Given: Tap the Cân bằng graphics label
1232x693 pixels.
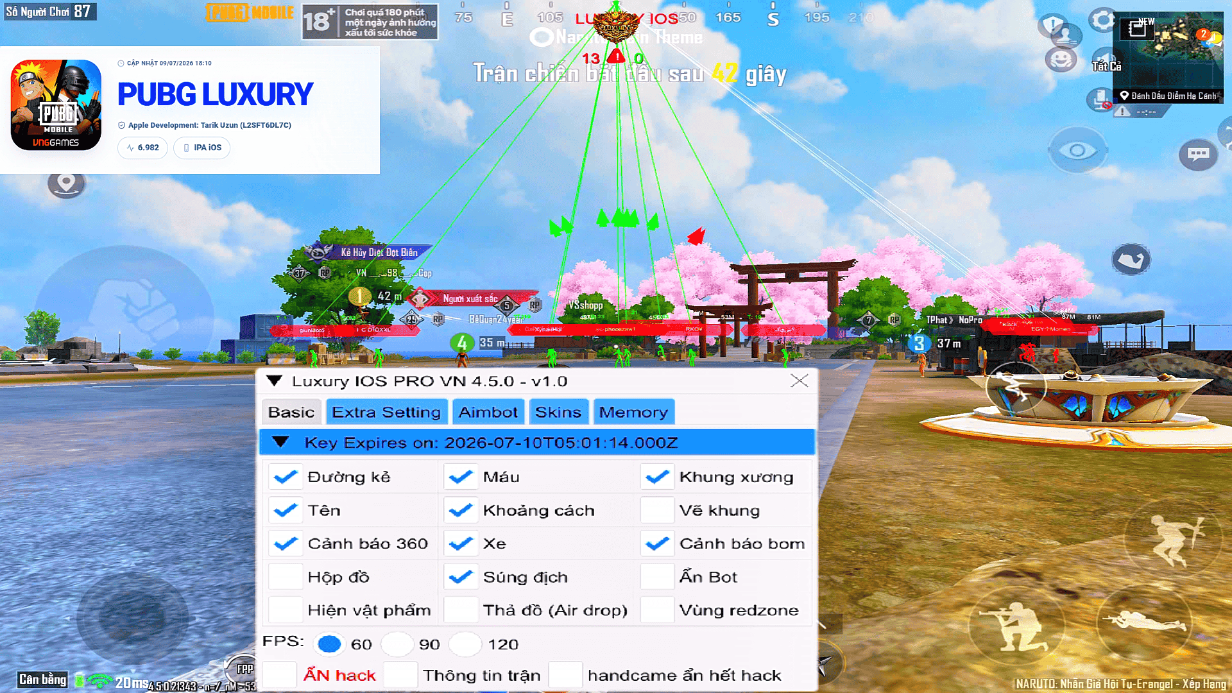Looking at the screenshot, I should (42, 680).
